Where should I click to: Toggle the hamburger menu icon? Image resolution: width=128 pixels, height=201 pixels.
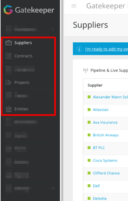74,6
